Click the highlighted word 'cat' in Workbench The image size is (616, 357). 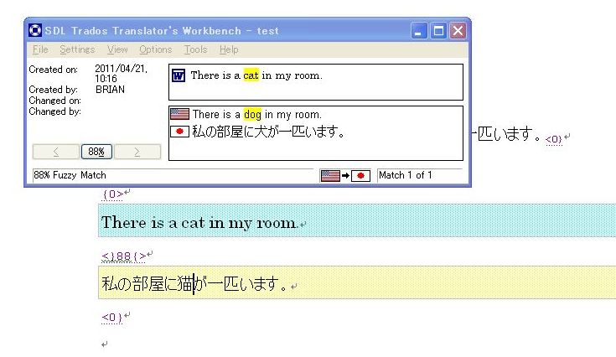(x=251, y=75)
